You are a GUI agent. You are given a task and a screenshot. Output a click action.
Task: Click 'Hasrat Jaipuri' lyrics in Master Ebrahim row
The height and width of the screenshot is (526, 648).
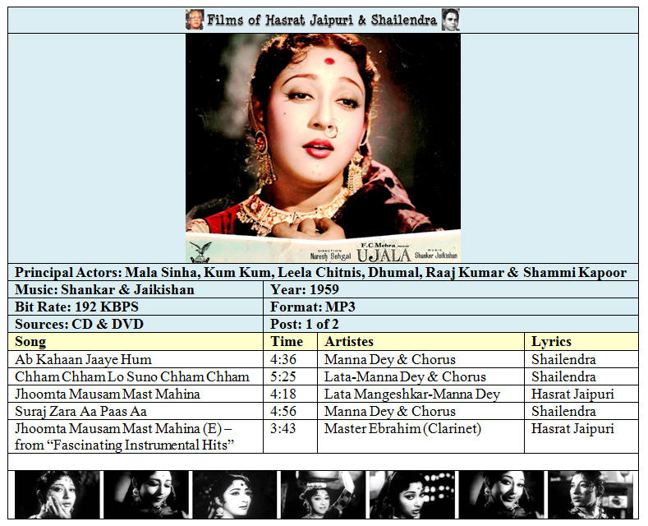coord(572,428)
